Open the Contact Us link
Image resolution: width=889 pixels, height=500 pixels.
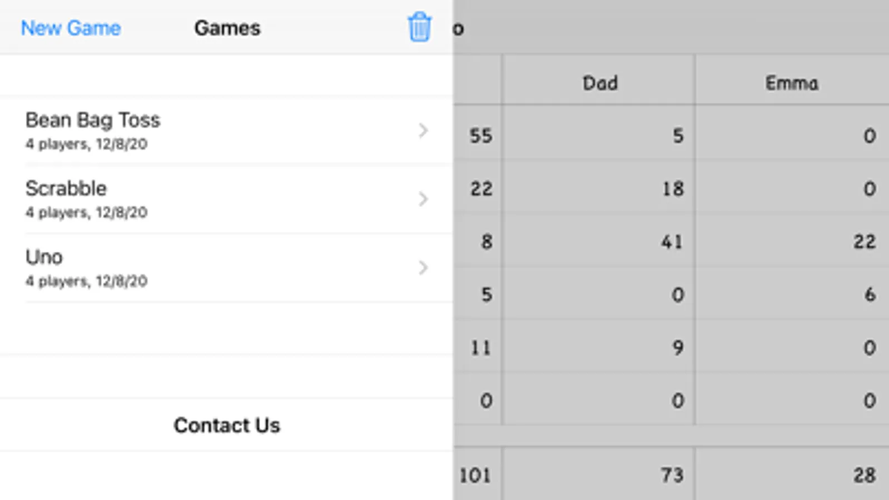click(x=226, y=425)
